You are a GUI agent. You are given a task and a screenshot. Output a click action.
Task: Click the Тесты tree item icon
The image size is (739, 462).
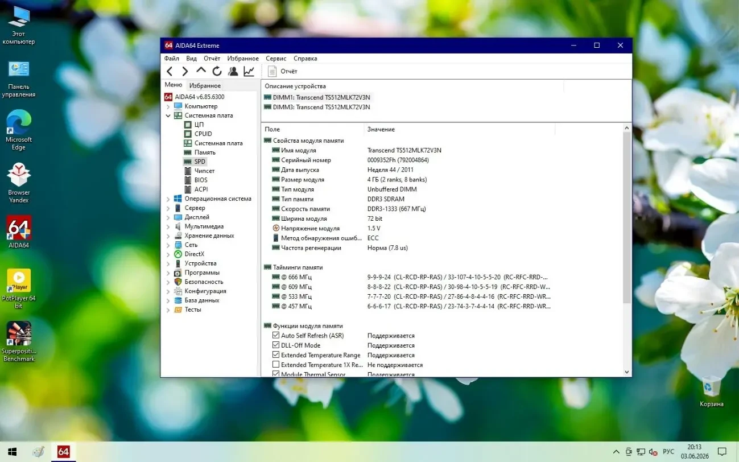(x=178, y=310)
